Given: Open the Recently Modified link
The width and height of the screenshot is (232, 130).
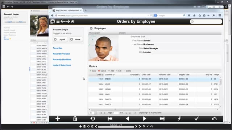Looking at the screenshot, I should pyautogui.click(x=62, y=60).
